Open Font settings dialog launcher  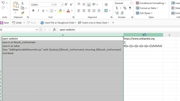73,17
